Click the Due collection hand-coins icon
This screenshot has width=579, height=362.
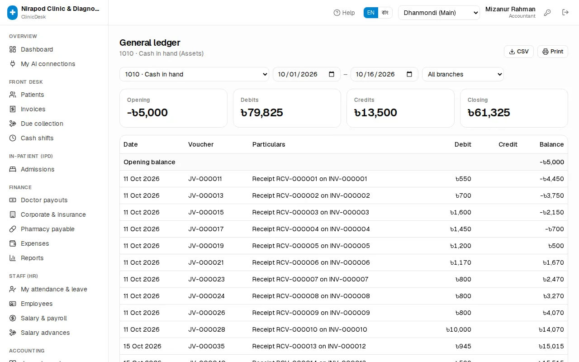(x=13, y=124)
